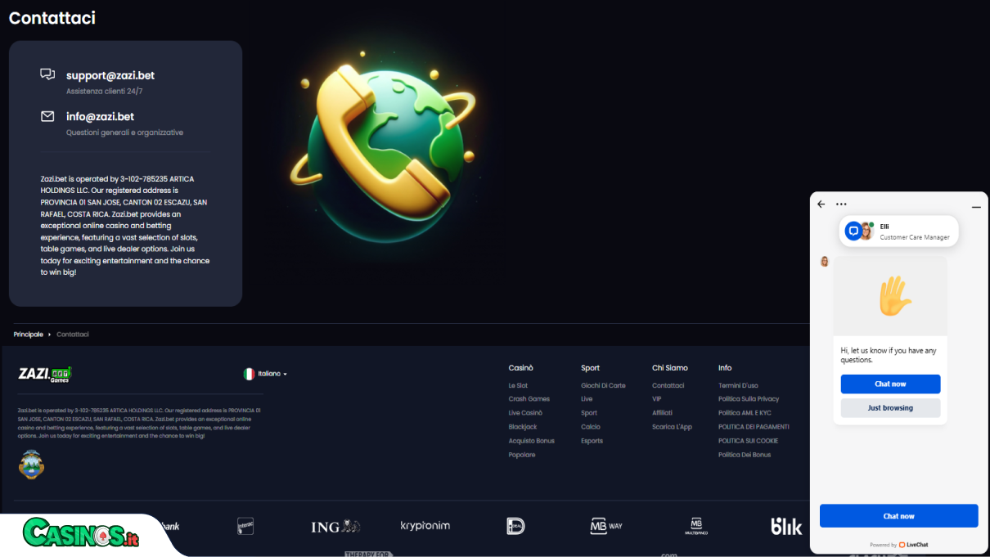Click the Interac payment logo
This screenshot has height=557, width=990.
[x=245, y=526]
